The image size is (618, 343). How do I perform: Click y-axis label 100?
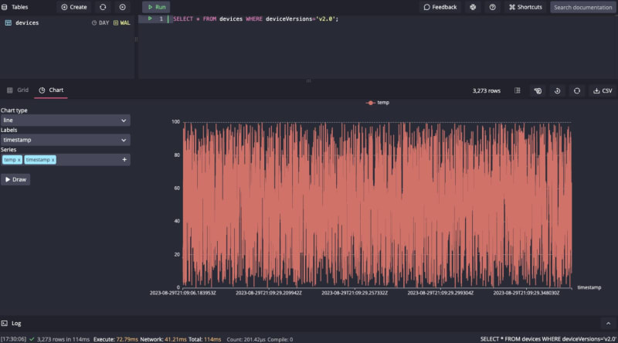tap(176, 122)
